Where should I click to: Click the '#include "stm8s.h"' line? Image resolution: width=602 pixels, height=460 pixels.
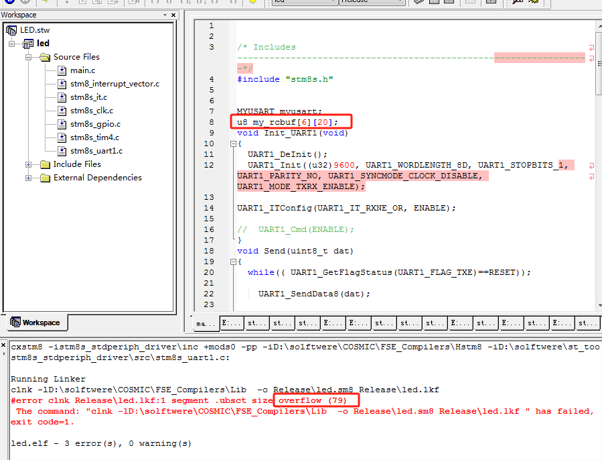coord(285,79)
